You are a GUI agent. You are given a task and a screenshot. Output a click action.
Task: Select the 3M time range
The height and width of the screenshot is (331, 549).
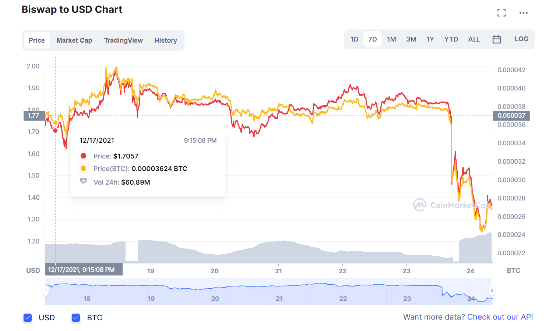click(x=411, y=39)
